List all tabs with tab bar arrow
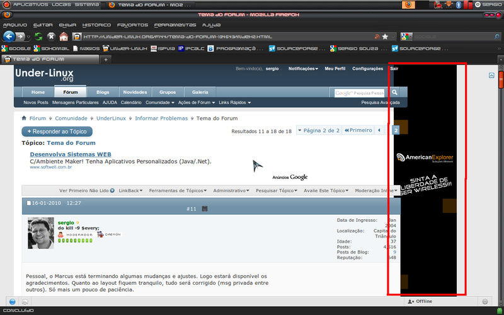The width and height of the screenshot is (504, 315). coord(500,59)
